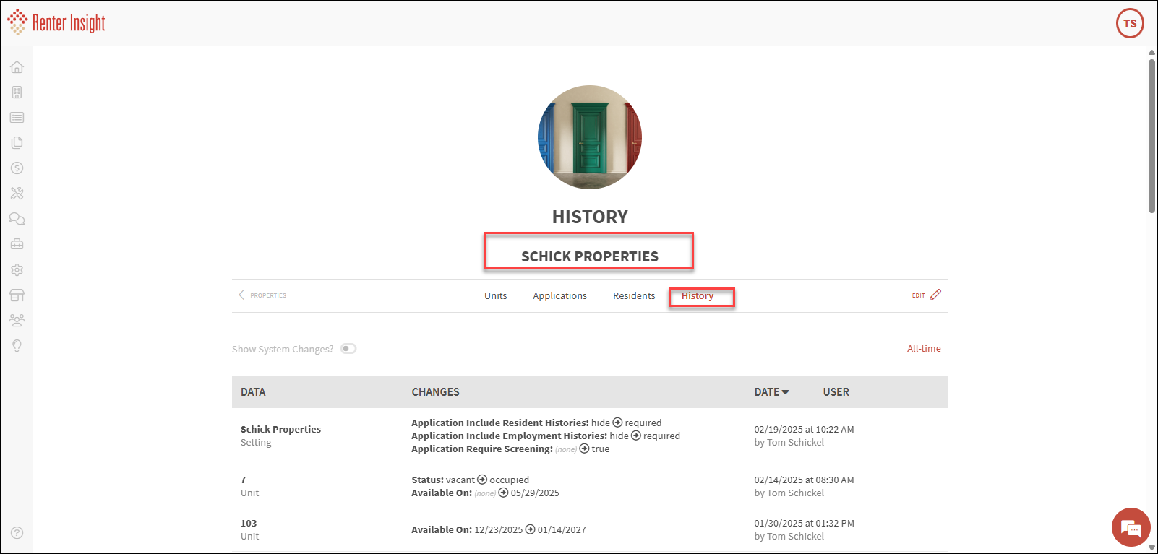Image resolution: width=1158 pixels, height=554 pixels.
Task: Click Application Include Employment Histories change
Action: tap(546, 436)
